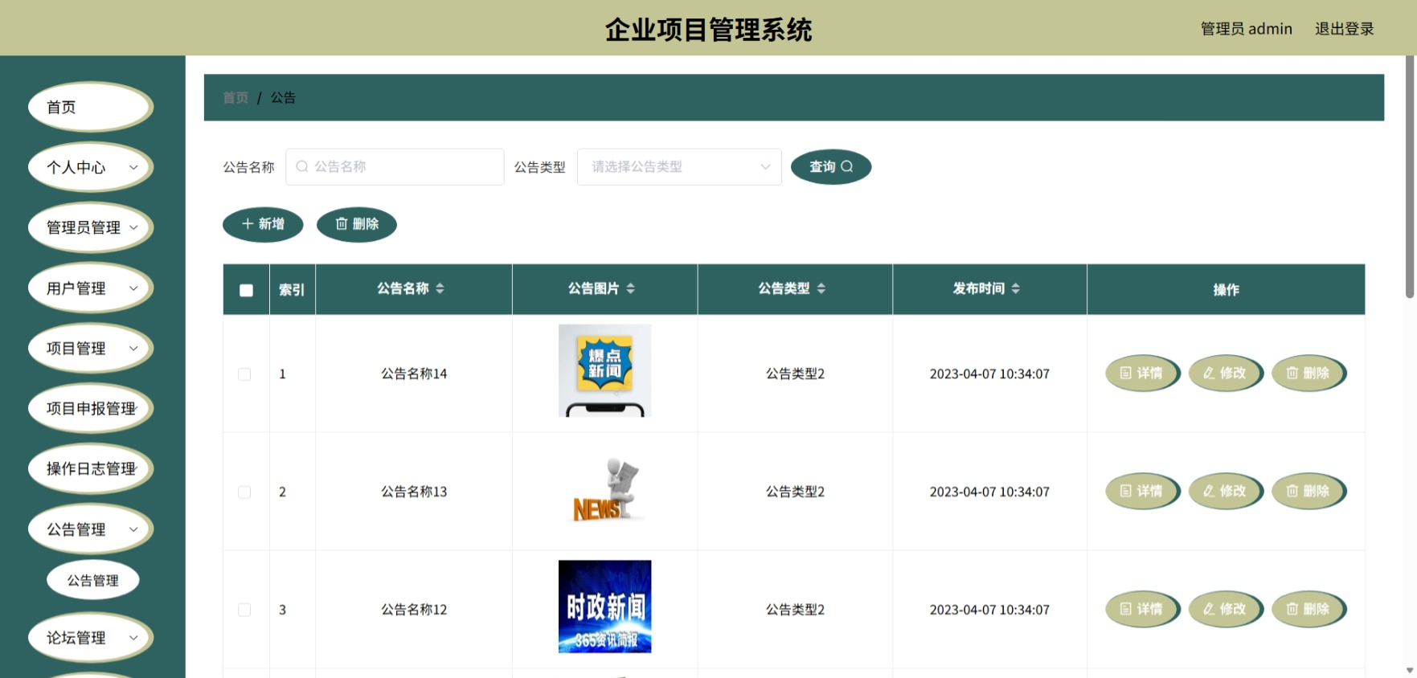The width and height of the screenshot is (1417, 678).
Task: Click 删除 for 公告名称14 row
Action: coord(1308,373)
